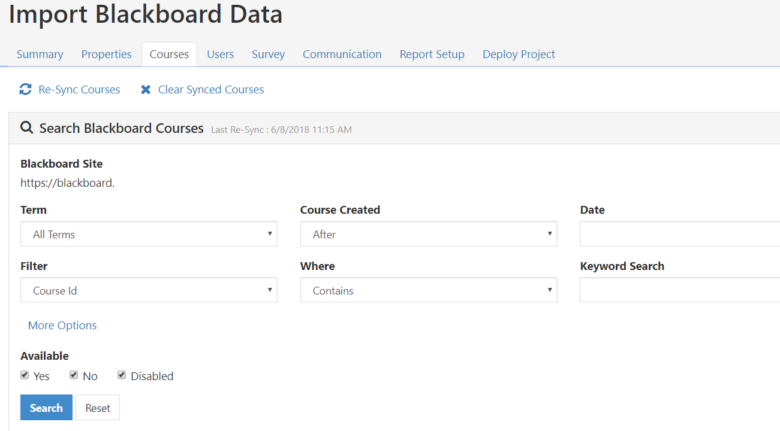The height and width of the screenshot is (431, 780).
Task: Switch to the Summary tab
Action: pos(40,54)
